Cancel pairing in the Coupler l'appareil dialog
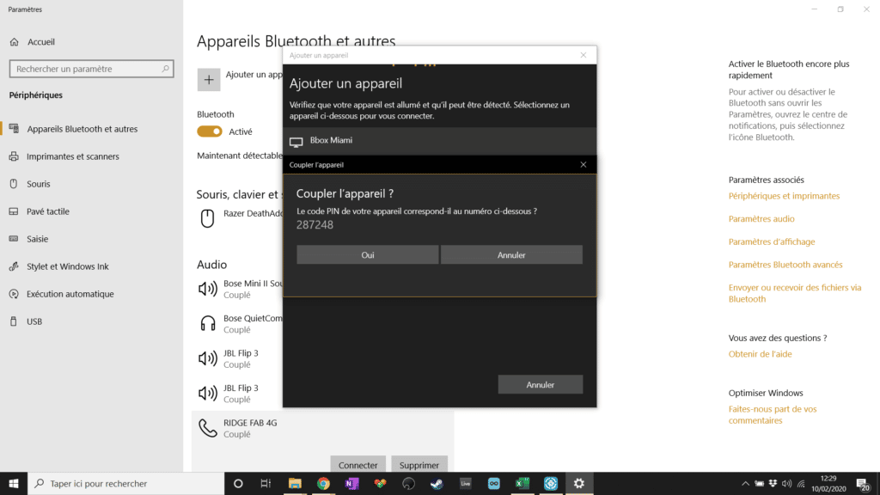This screenshot has height=495, width=880. 511,255
